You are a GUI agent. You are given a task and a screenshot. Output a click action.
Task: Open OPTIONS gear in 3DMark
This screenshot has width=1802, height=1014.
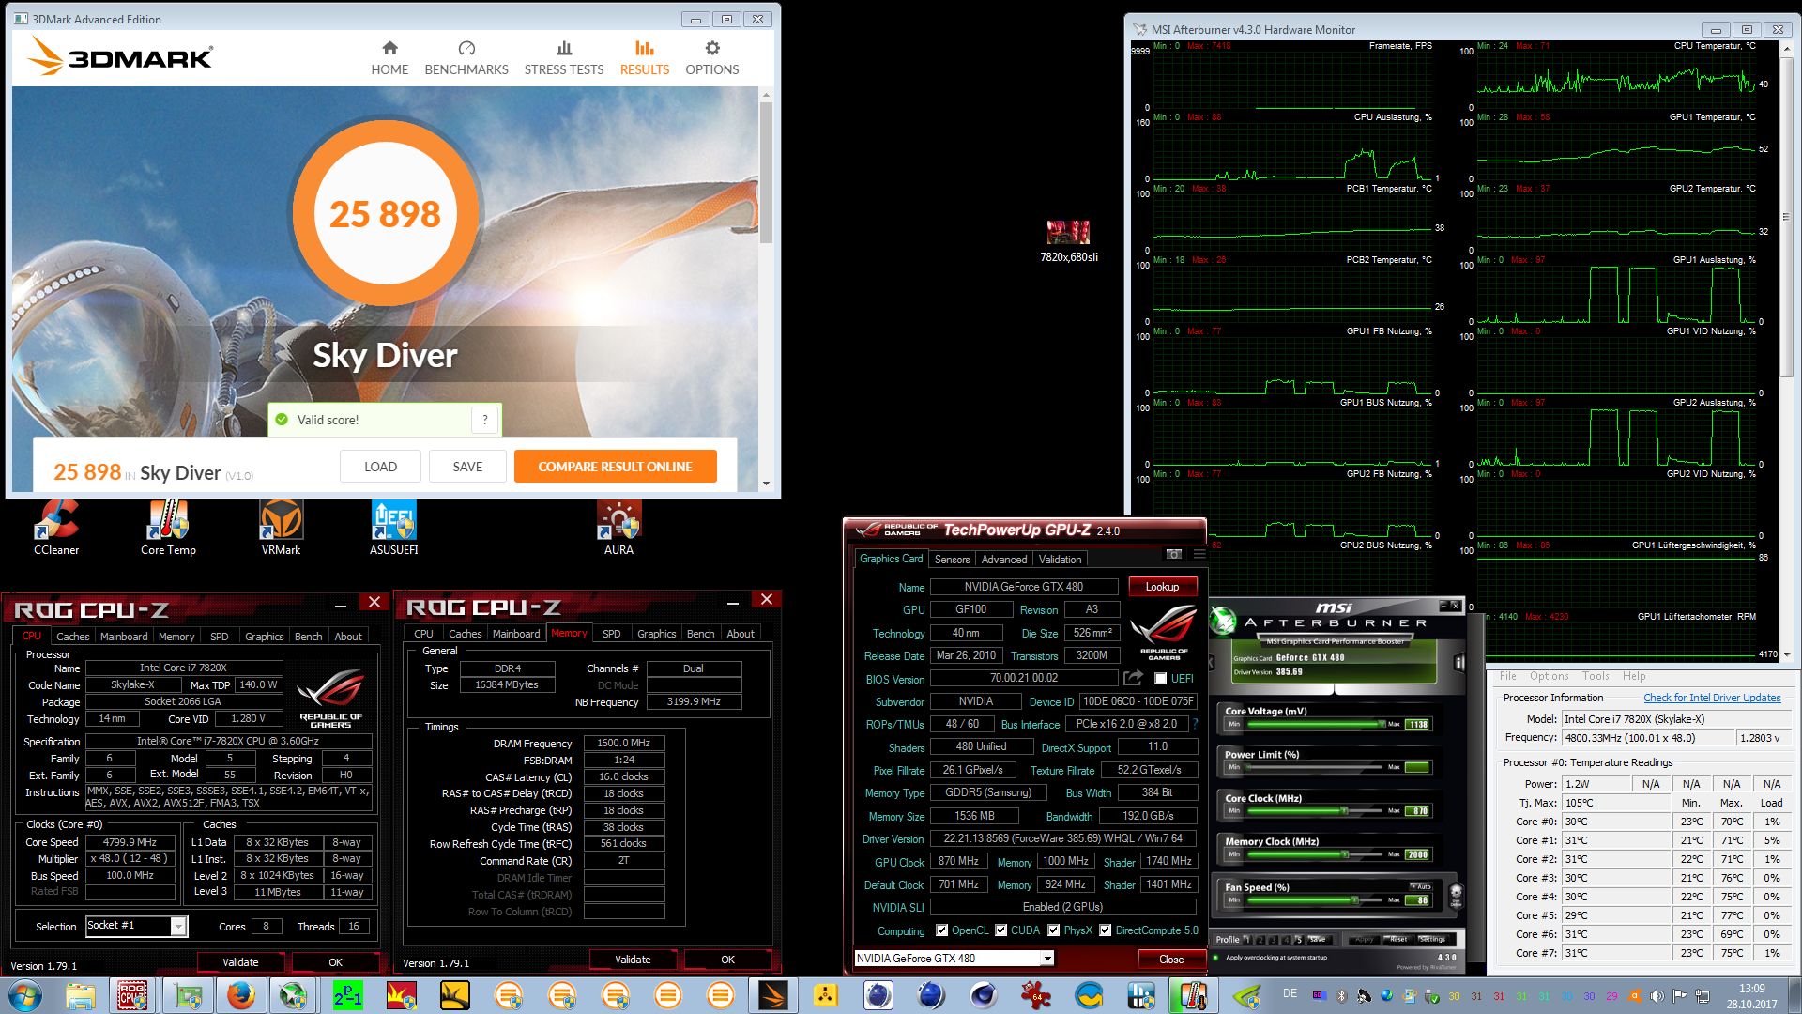tap(712, 58)
